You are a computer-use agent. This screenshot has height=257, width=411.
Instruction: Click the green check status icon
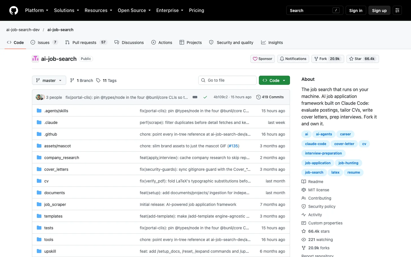[205, 97]
